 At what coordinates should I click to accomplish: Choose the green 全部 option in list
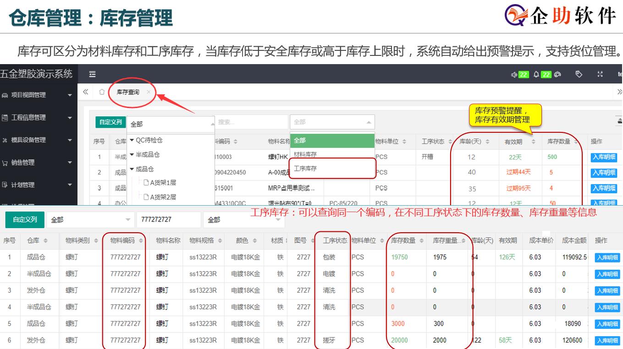332,141
